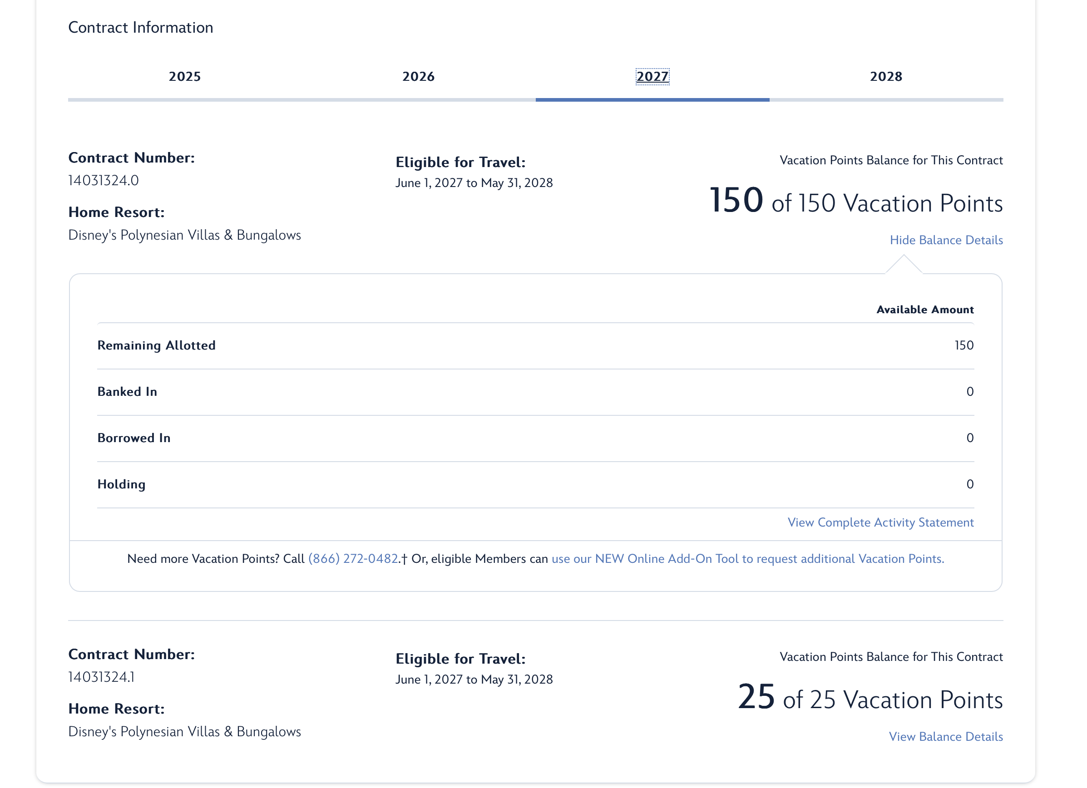Click the 150 Remaining Allotted value
This screenshot has width=1087, height=788.
(x=963, y=345)
